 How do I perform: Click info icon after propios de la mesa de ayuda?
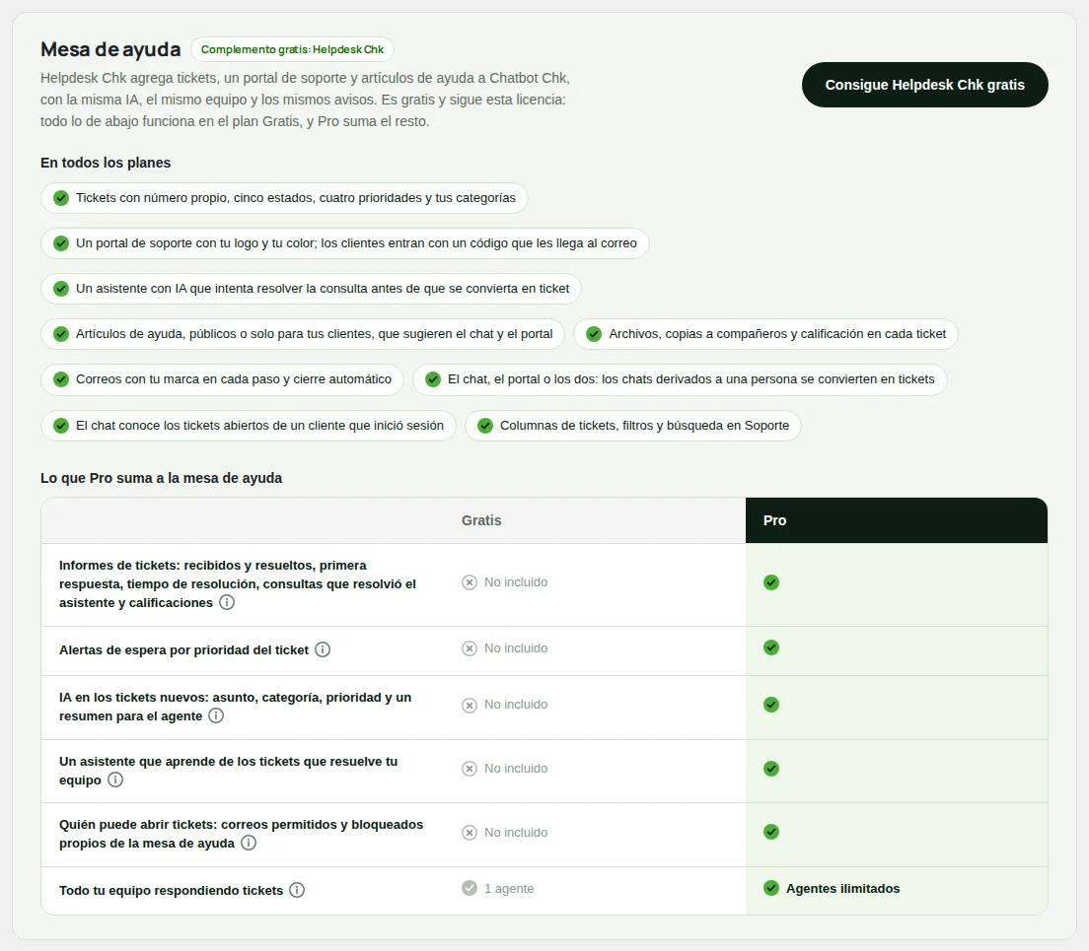click(x=248, y=842)
